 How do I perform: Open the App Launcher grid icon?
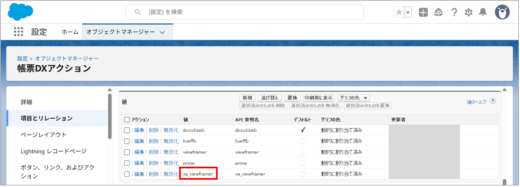19,32
